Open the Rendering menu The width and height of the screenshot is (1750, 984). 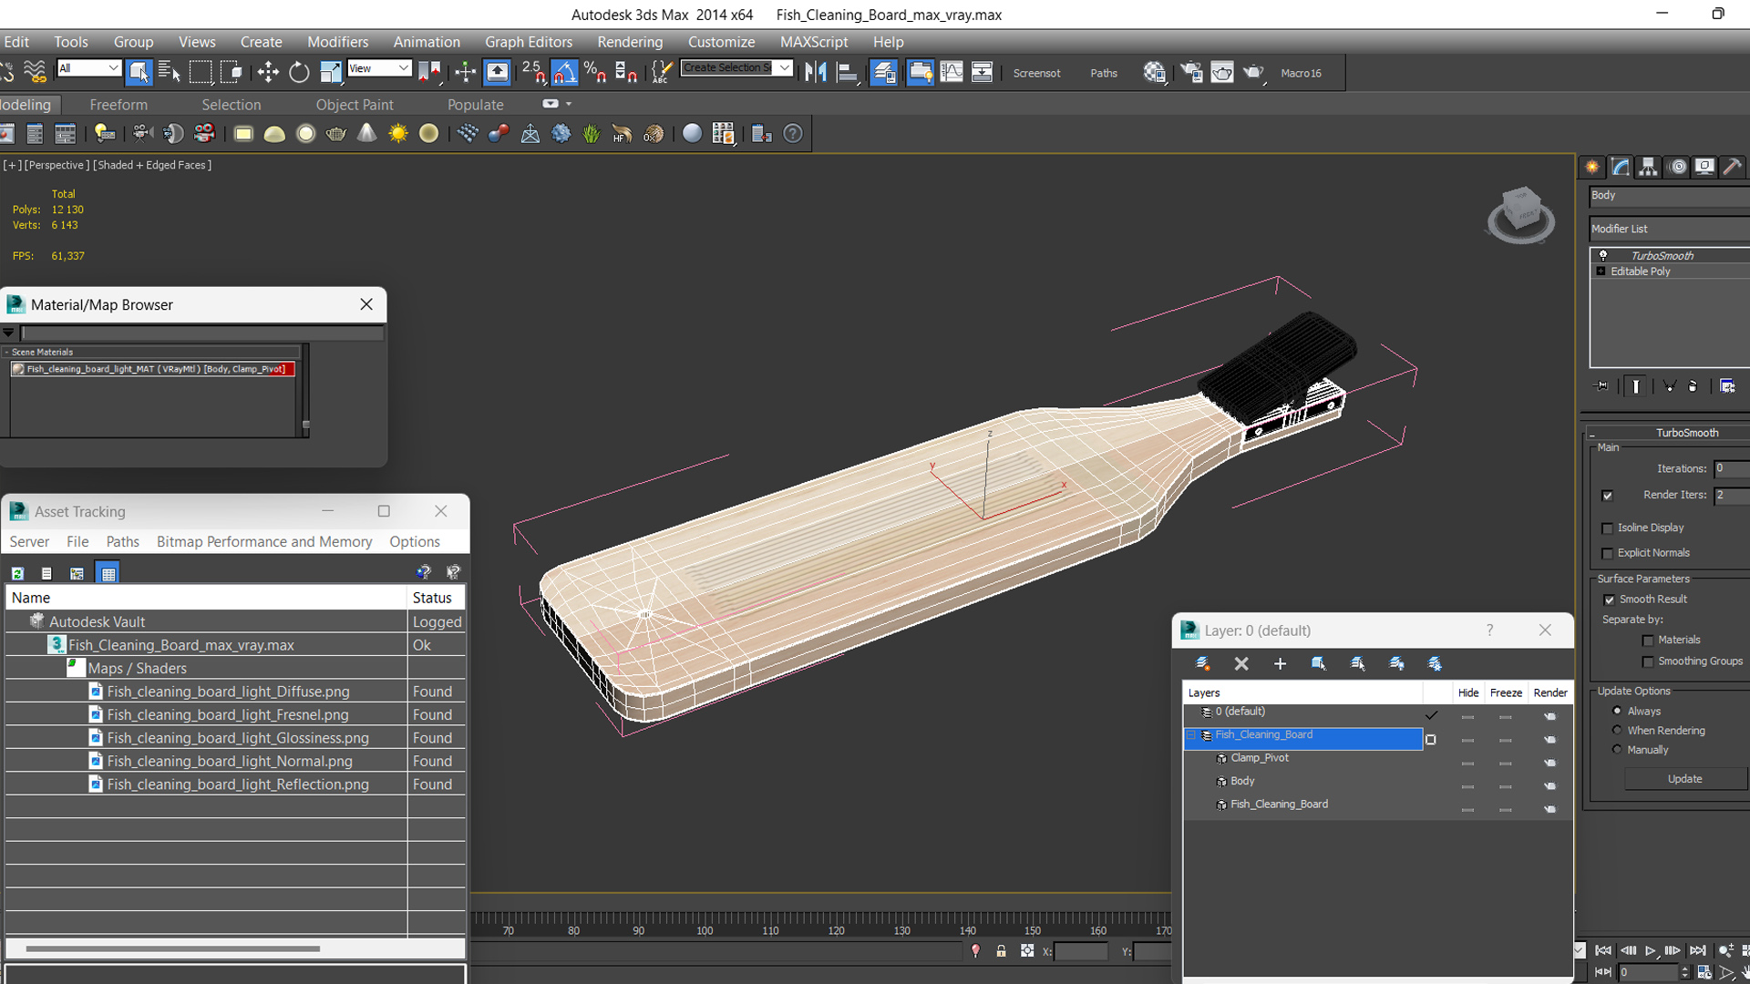[630, 42]
